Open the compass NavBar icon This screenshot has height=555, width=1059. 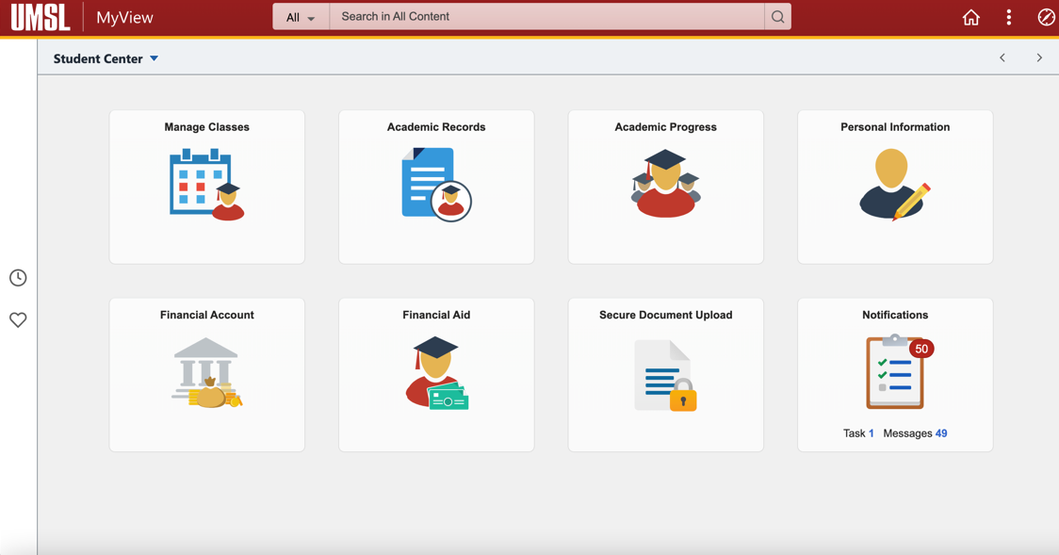point(1046,17)
